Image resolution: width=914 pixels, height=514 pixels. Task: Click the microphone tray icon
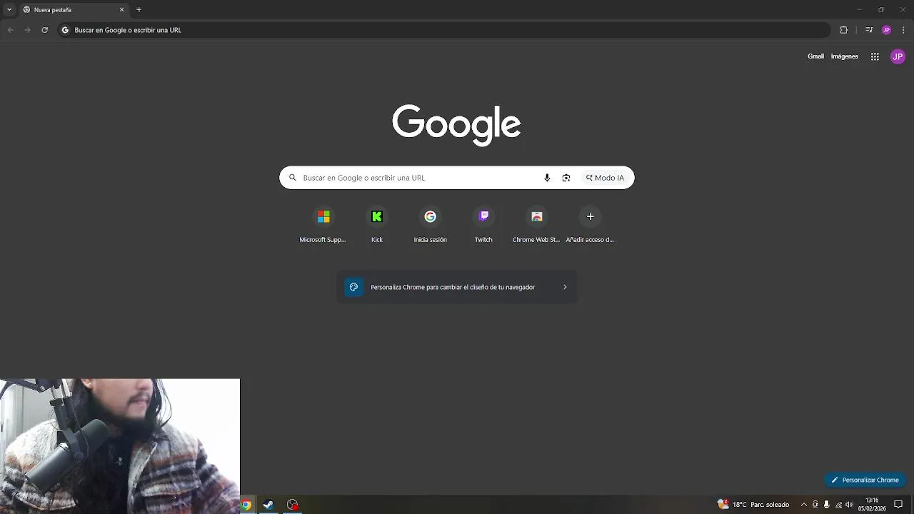pos(827,505)
